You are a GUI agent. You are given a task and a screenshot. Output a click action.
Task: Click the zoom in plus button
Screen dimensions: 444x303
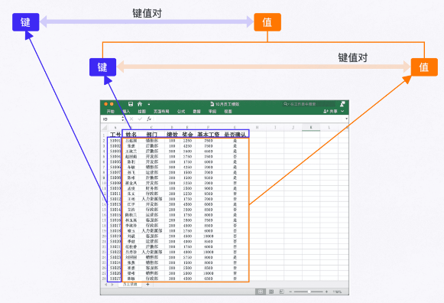326,292
